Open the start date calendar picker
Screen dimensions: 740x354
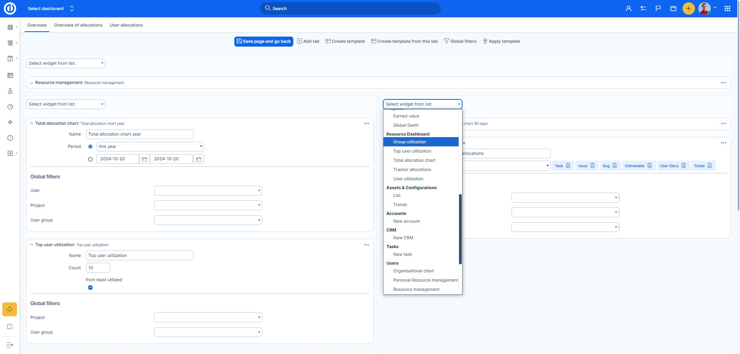(x=145, y=159)
